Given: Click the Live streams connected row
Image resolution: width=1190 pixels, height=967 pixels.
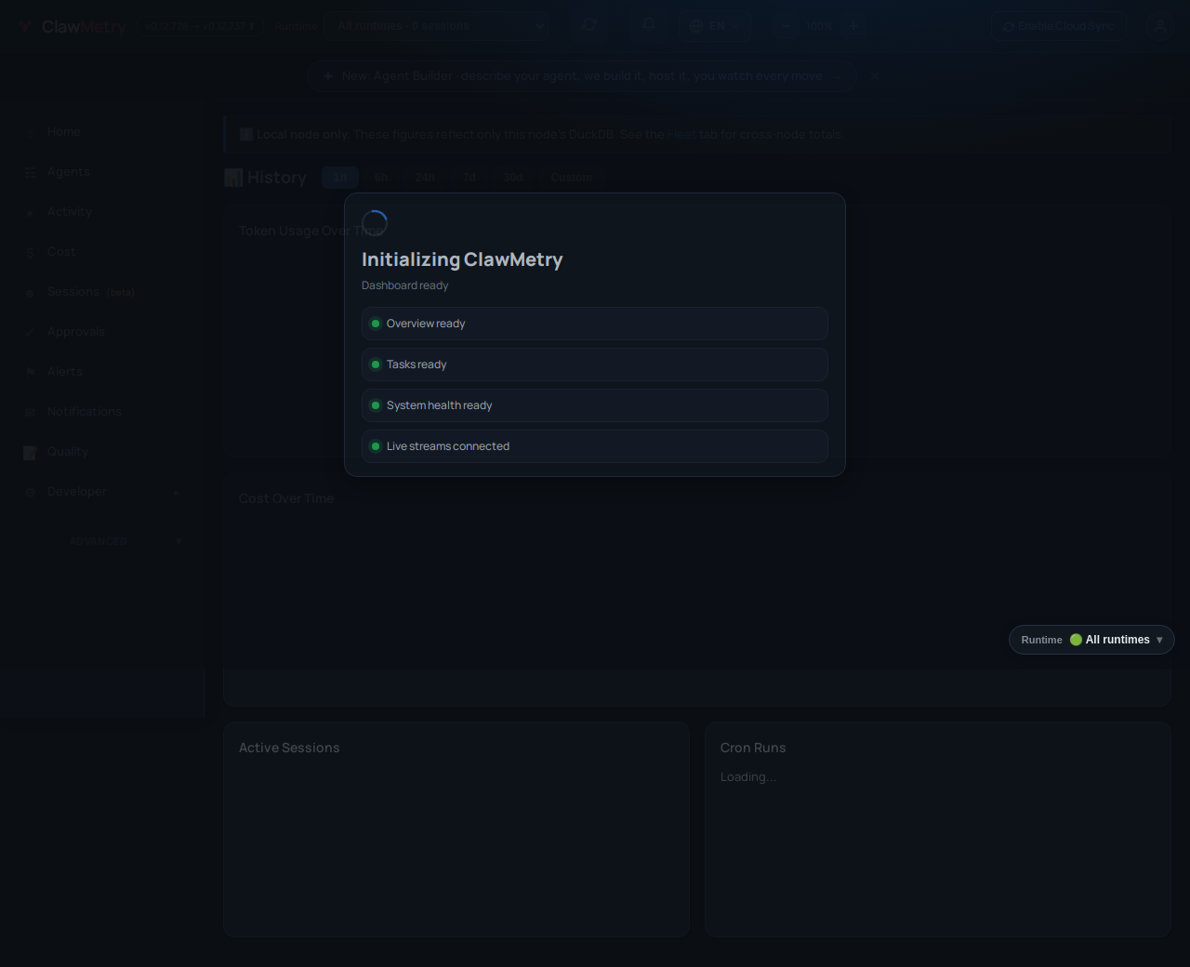Looking at the screenshot, I should click(x=595, y=446).
